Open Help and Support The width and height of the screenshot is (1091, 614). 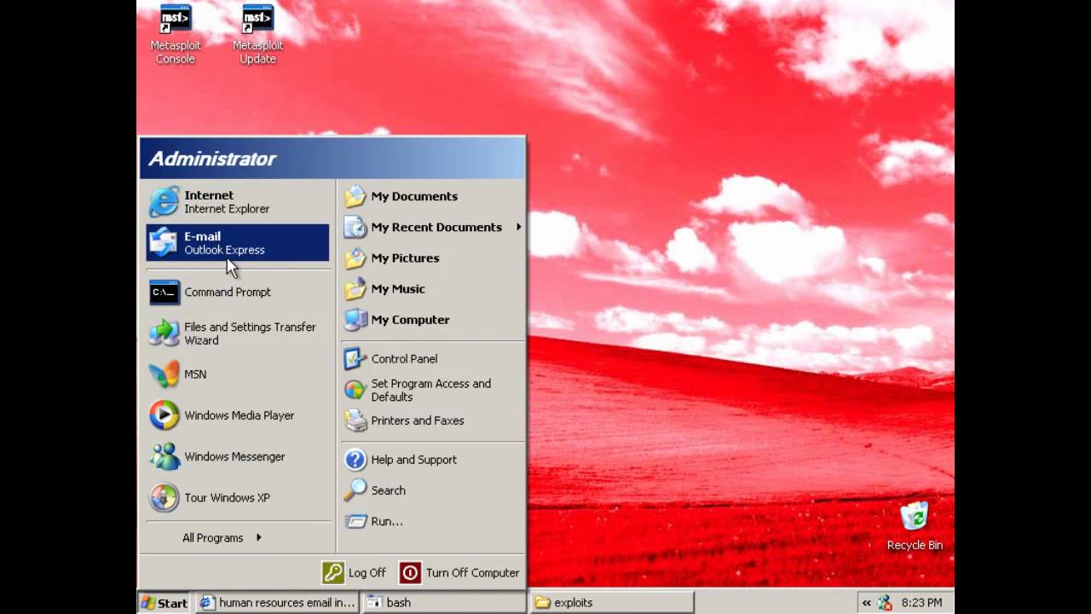coord(432,460)
